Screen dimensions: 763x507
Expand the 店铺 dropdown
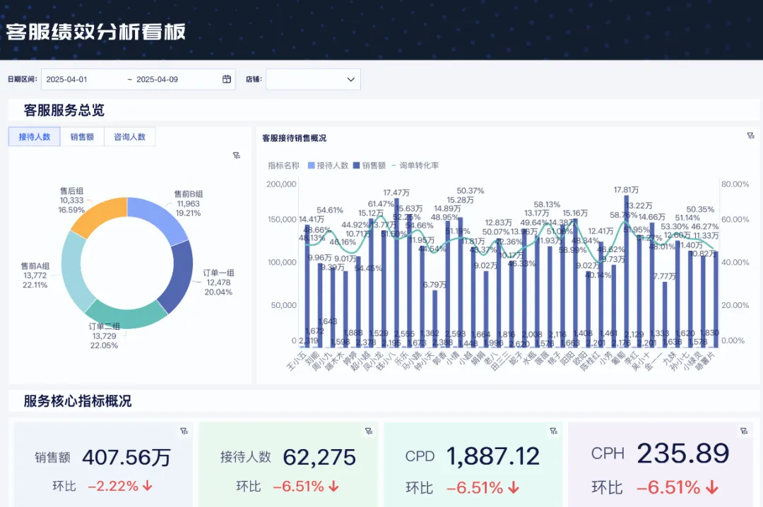(313, 79)
